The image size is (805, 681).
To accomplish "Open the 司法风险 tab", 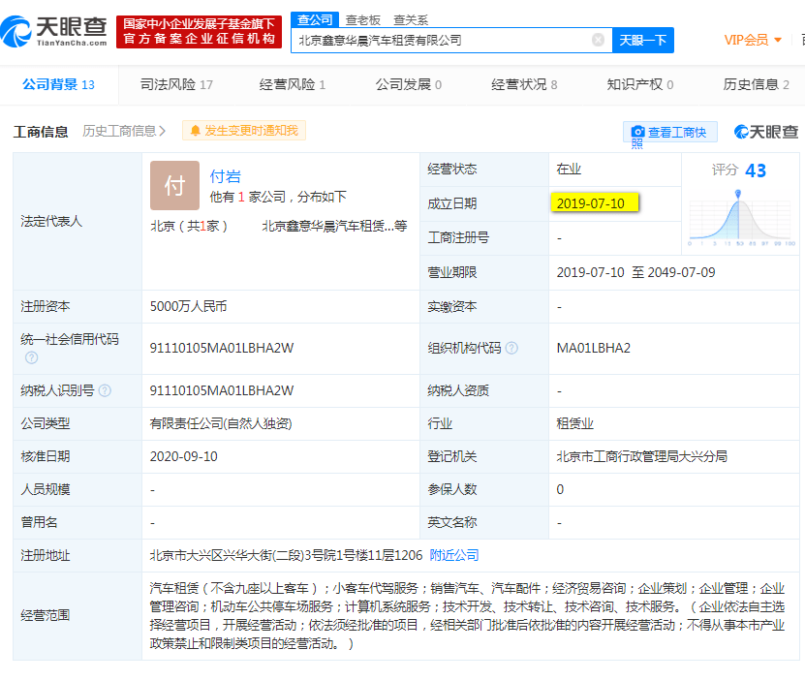I will click(176, 84).
